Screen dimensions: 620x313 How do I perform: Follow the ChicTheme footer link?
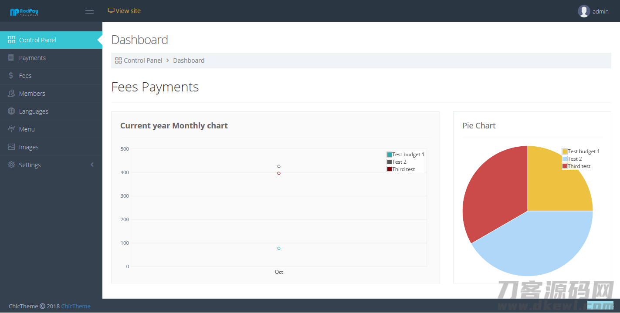[x=76, y=306]
